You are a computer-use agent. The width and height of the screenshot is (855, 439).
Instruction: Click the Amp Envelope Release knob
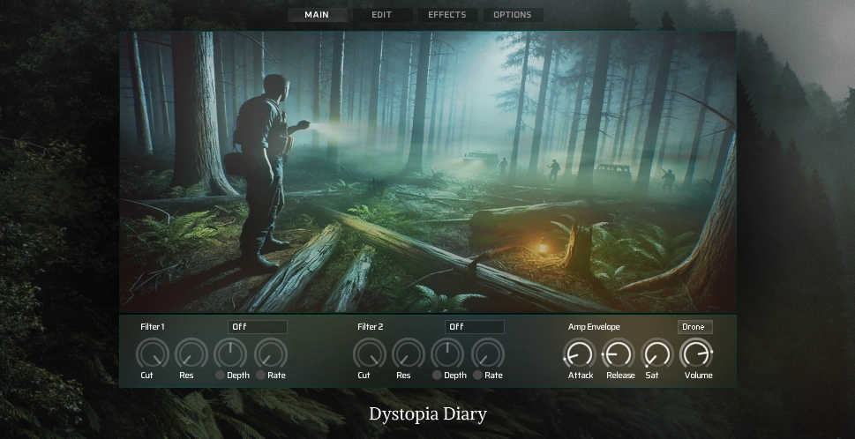619,354
